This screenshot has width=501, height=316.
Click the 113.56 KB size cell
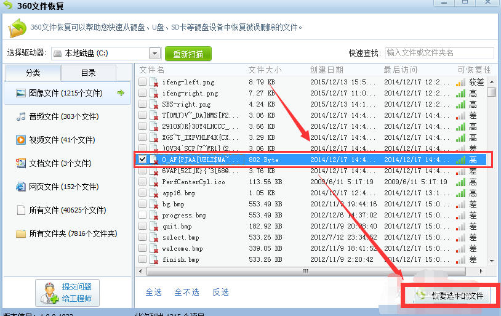pos(265,182)
